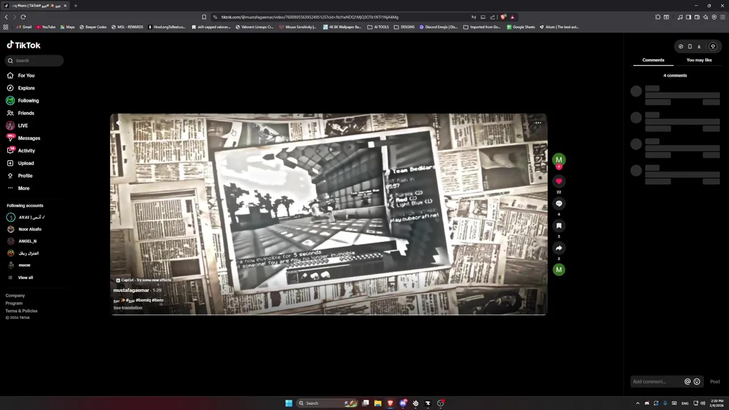Click the circled icon in top-right pill
The image size is (729, 410).
[x=712, y=46]
